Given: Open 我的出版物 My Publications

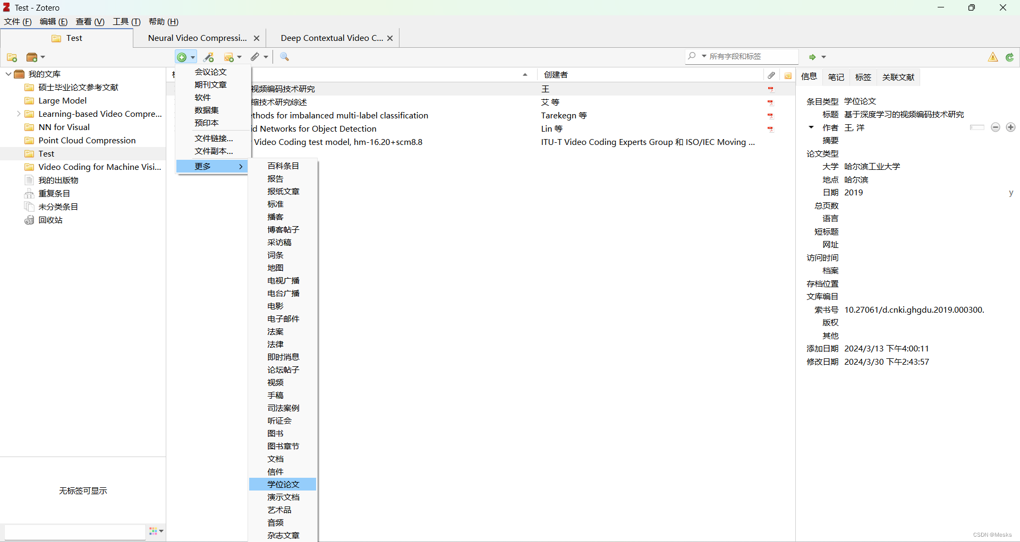Looking at the screenshot, I should point(58,180).
